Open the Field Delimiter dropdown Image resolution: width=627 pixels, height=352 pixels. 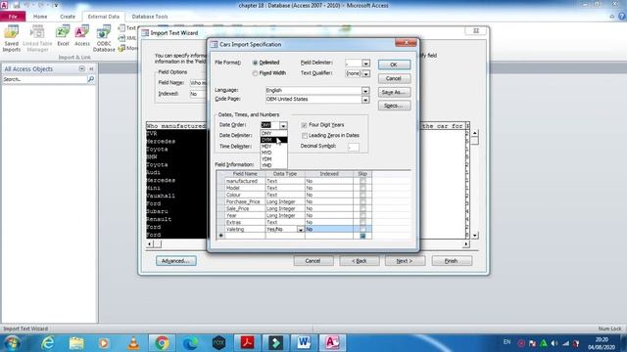(365, 64)
